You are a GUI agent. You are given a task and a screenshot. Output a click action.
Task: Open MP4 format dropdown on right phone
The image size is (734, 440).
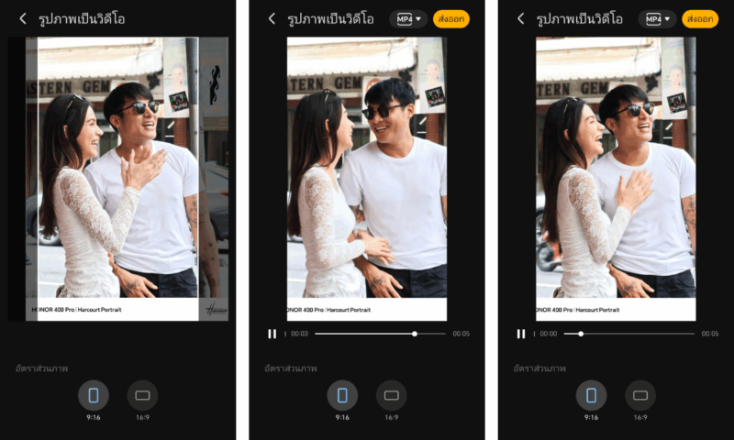point(657,19)
